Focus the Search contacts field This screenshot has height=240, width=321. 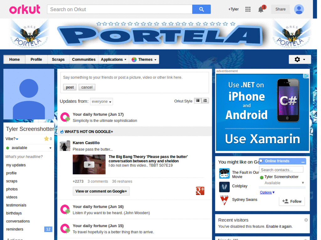click(281, 170)
